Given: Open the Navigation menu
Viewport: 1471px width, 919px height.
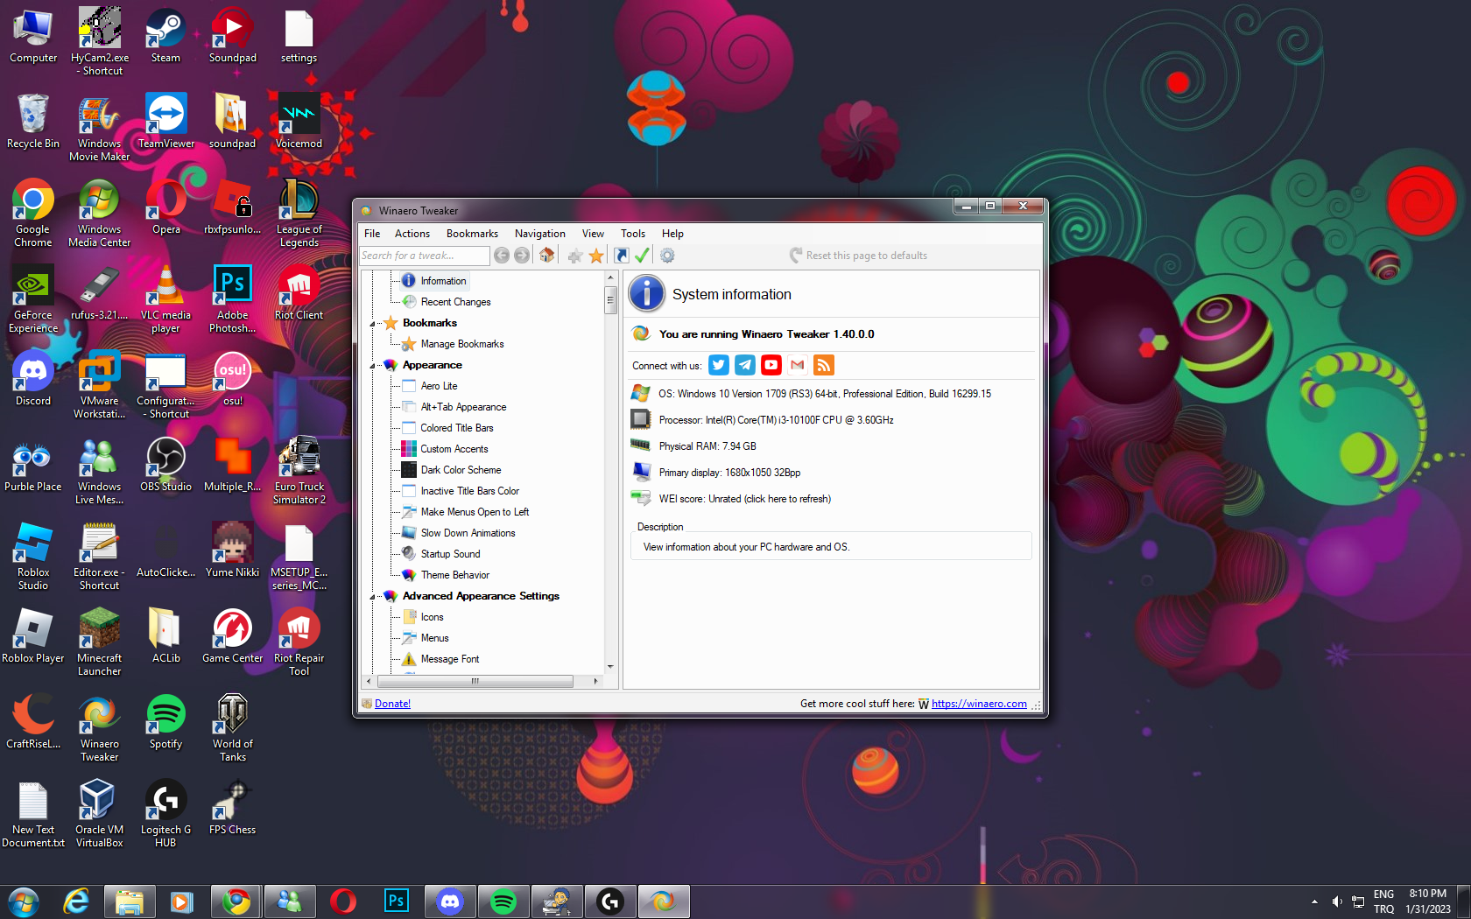Looking at the screenshot, I should [x=539, y=234].
